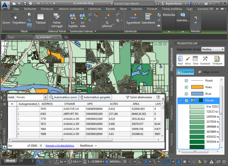Open the Adat Parcels dropdown in table
The height and width of the screenshot is (166, 228).
(45, 98)
